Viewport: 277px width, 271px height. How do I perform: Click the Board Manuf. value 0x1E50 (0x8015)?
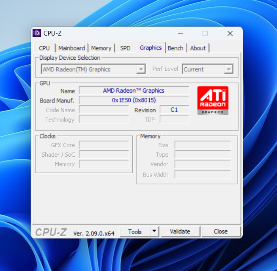tap(134, 100)
